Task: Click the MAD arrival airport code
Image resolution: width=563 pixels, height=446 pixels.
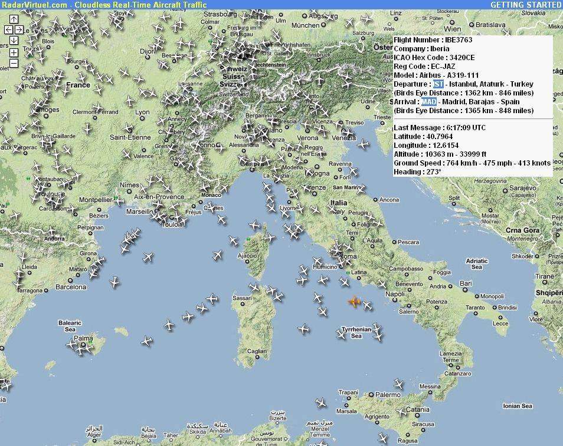Action: (x=428, y=101)
